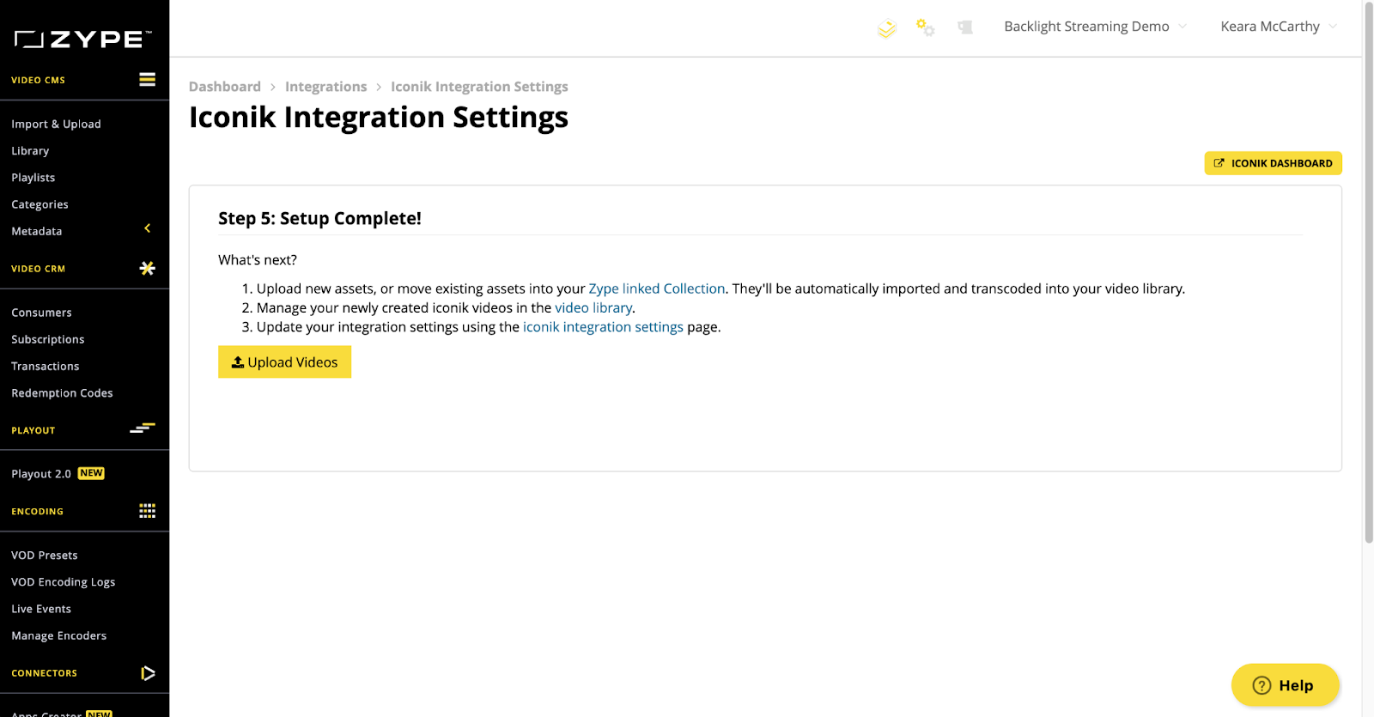
Task: Click Iconik Integration Settings breadcrumb
Action: [x=479, y=87]
